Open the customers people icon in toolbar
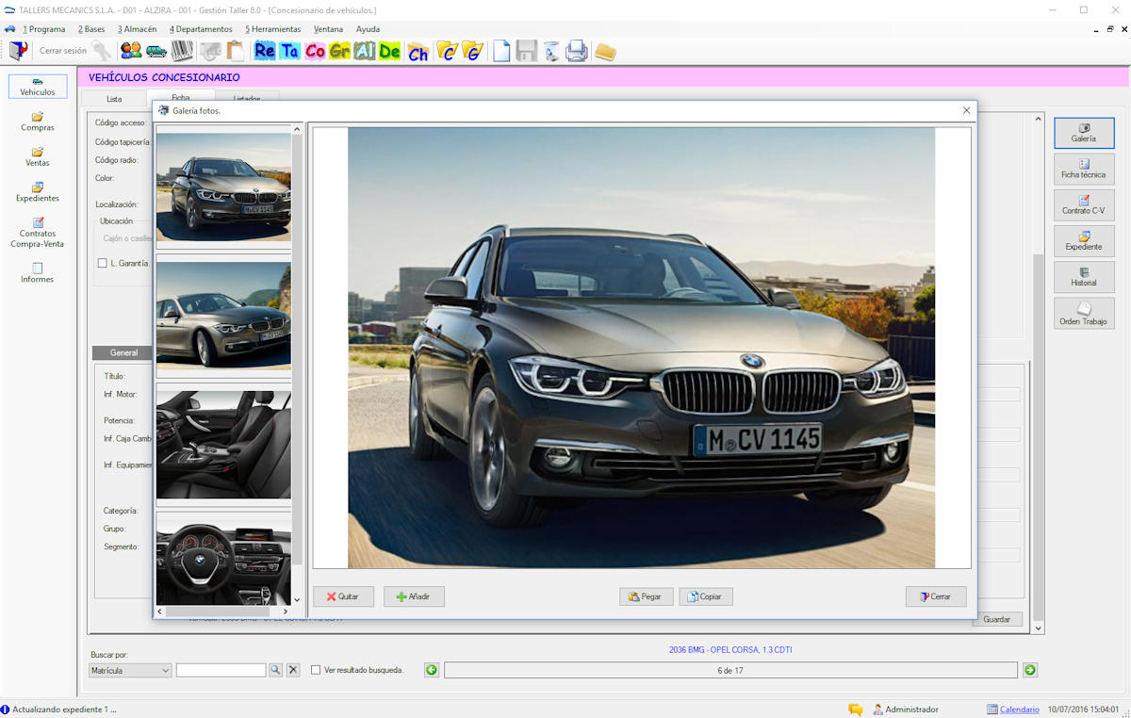The image size is (1131, 718). pyautogui.click(x=131, y=51)
